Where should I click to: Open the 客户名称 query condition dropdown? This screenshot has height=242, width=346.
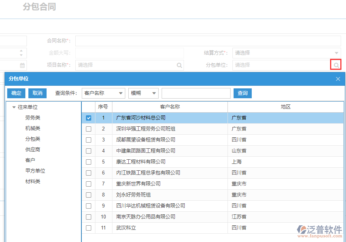(x=103, y=93)
